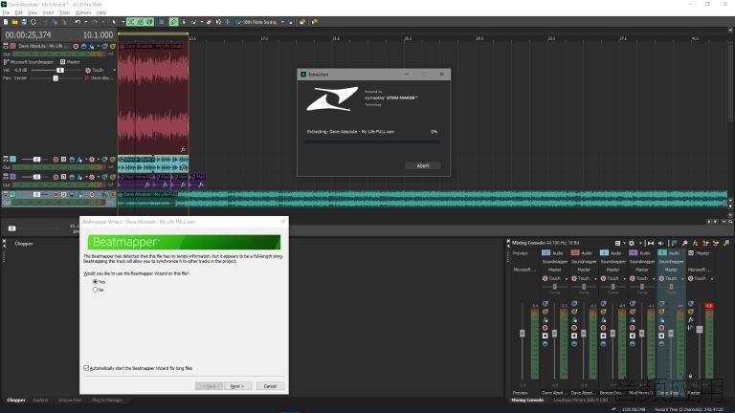Open the Master channel FX icon

[x=691, y=319]
